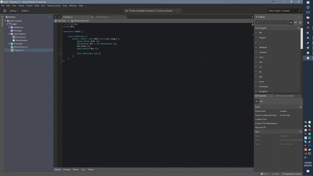This screenshot has height=176, width=313.
Task: Collapse the test2 project node
Action: (7, 24)
